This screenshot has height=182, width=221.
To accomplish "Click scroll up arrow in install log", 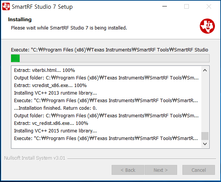I will (205, 70).
